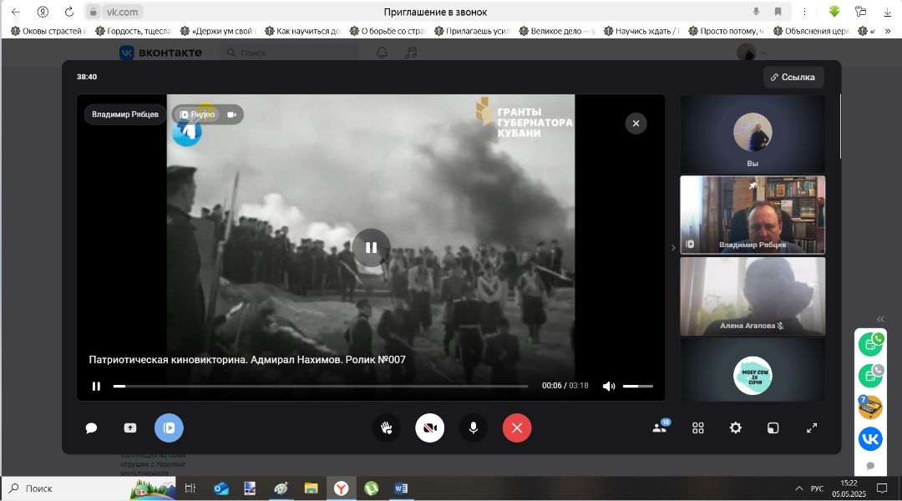This screenshot has height=501, width=902.
Task: Bookmark this page icon
Action: pos(778,12)
